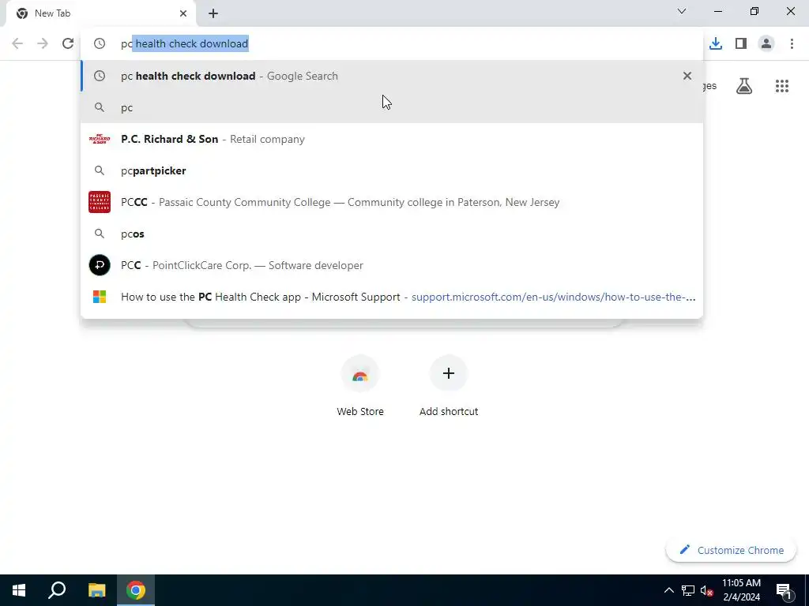Open a new tab with plus button
Screen dimensions: 809x606
[213, 13]
